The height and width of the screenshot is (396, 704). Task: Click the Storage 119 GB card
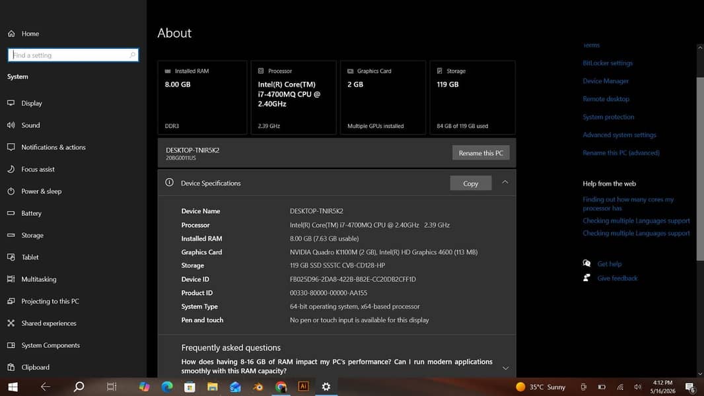(472, 97)
